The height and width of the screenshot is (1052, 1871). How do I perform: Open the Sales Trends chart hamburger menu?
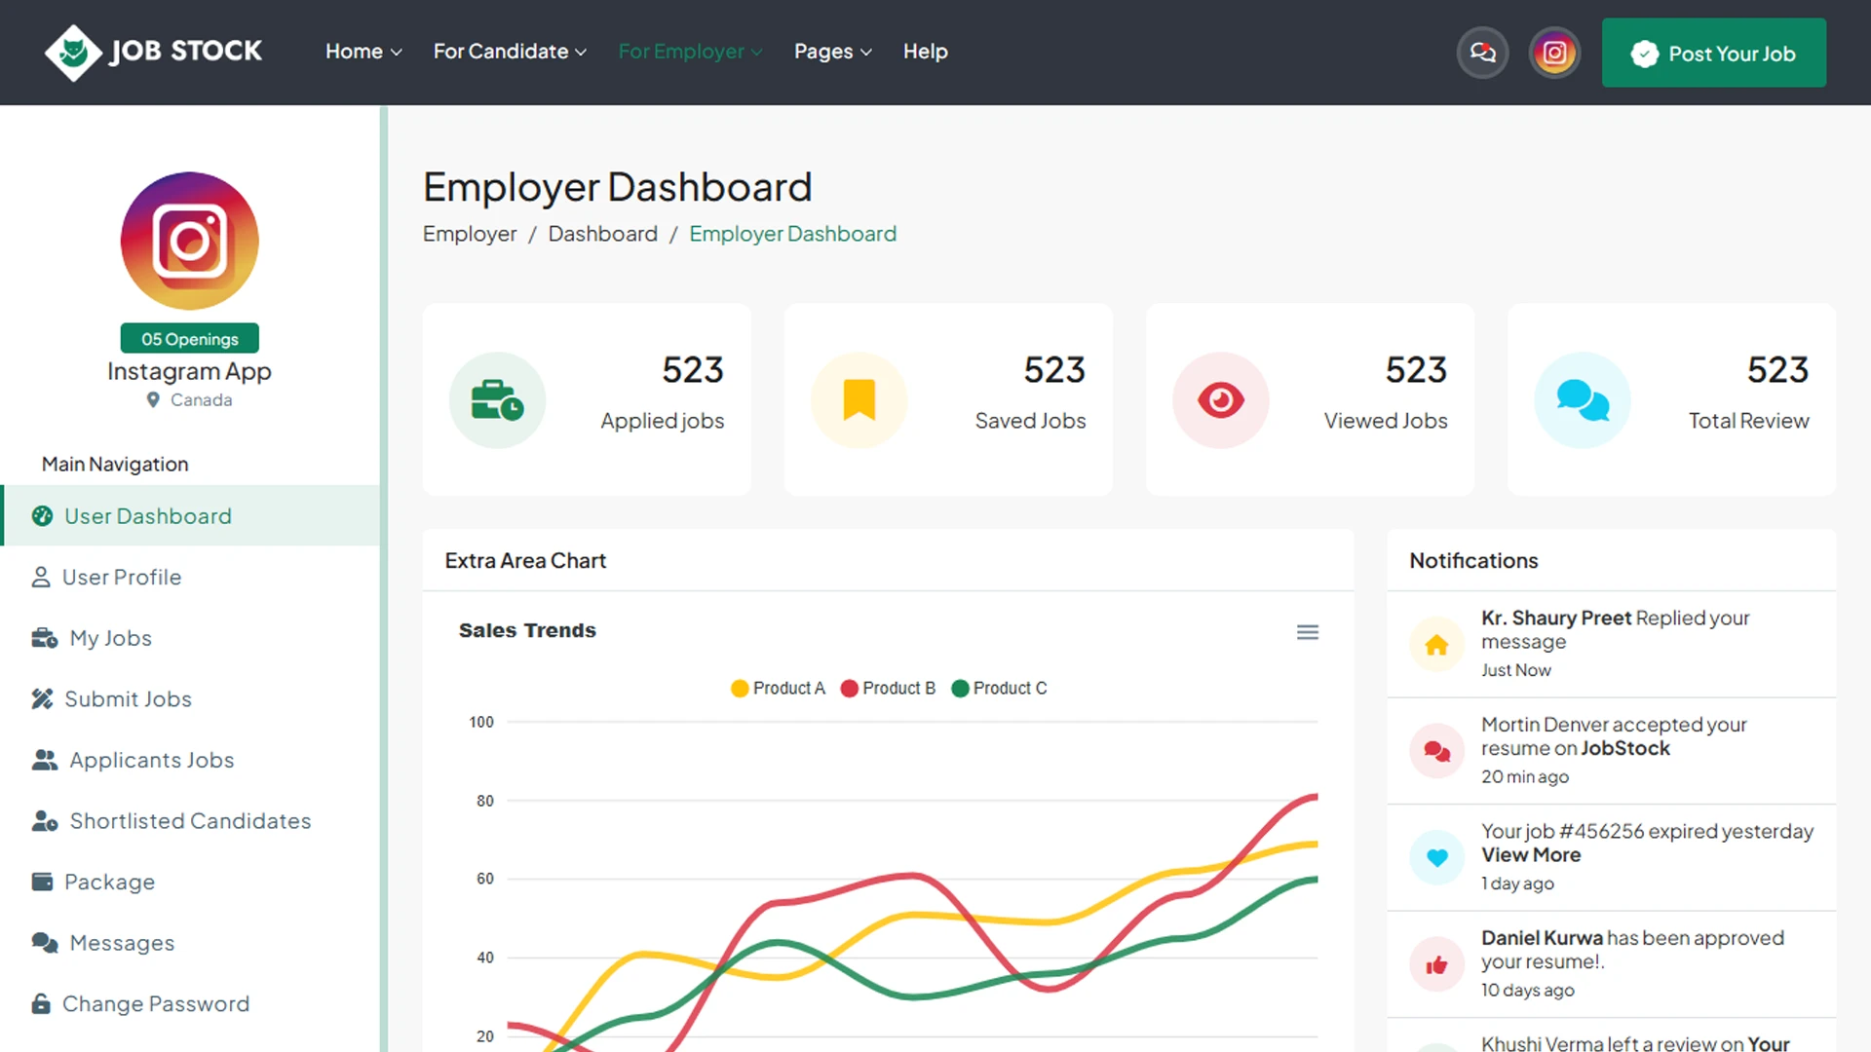tap(1308, 632)
